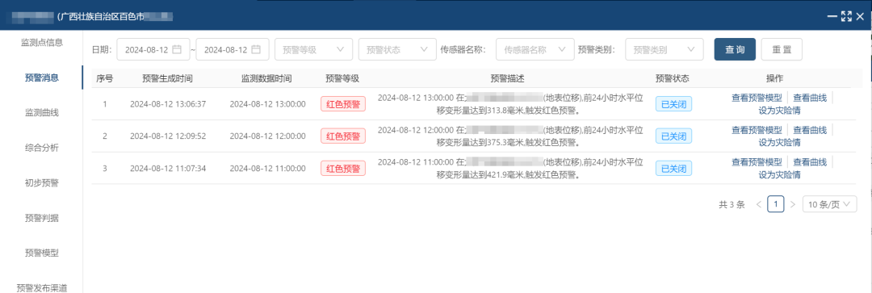Screen dimensions: 872x293
Task: Click generated time 2024-08-12 11:07:34
Action: pyautogui.click(x=168, y=168)
